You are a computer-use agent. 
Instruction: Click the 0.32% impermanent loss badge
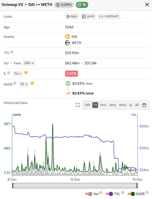pyautogui.click(x=71, y=73)
